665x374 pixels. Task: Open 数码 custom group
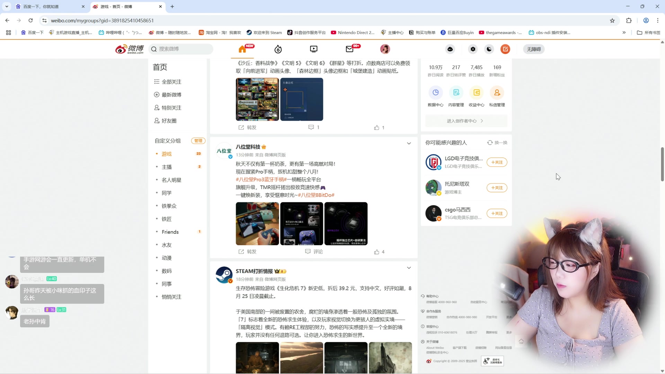tap(167, 271)
